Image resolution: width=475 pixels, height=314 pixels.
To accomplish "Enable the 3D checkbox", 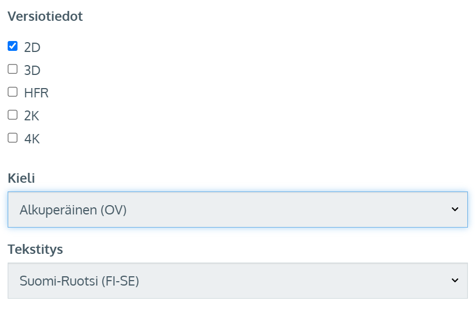I will click(x=13, y=69).
